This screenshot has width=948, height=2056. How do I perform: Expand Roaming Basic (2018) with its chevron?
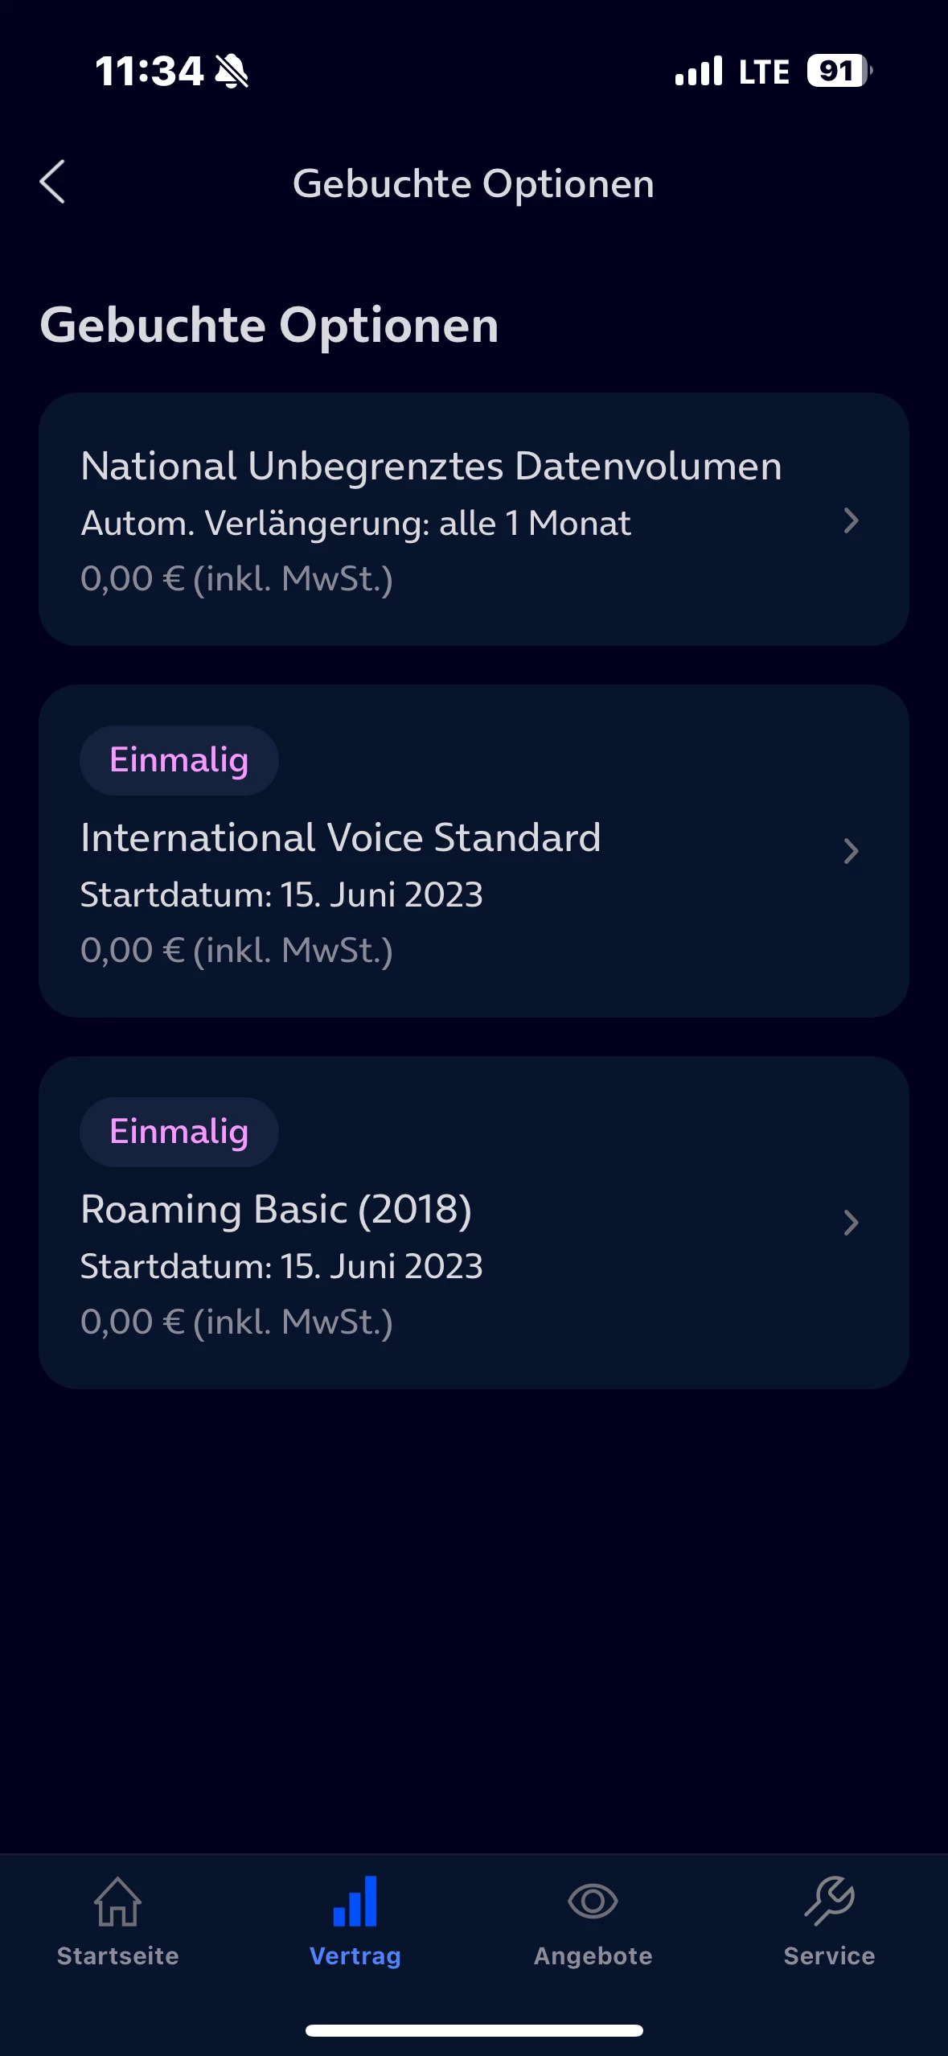click(x=851, y=1223)
